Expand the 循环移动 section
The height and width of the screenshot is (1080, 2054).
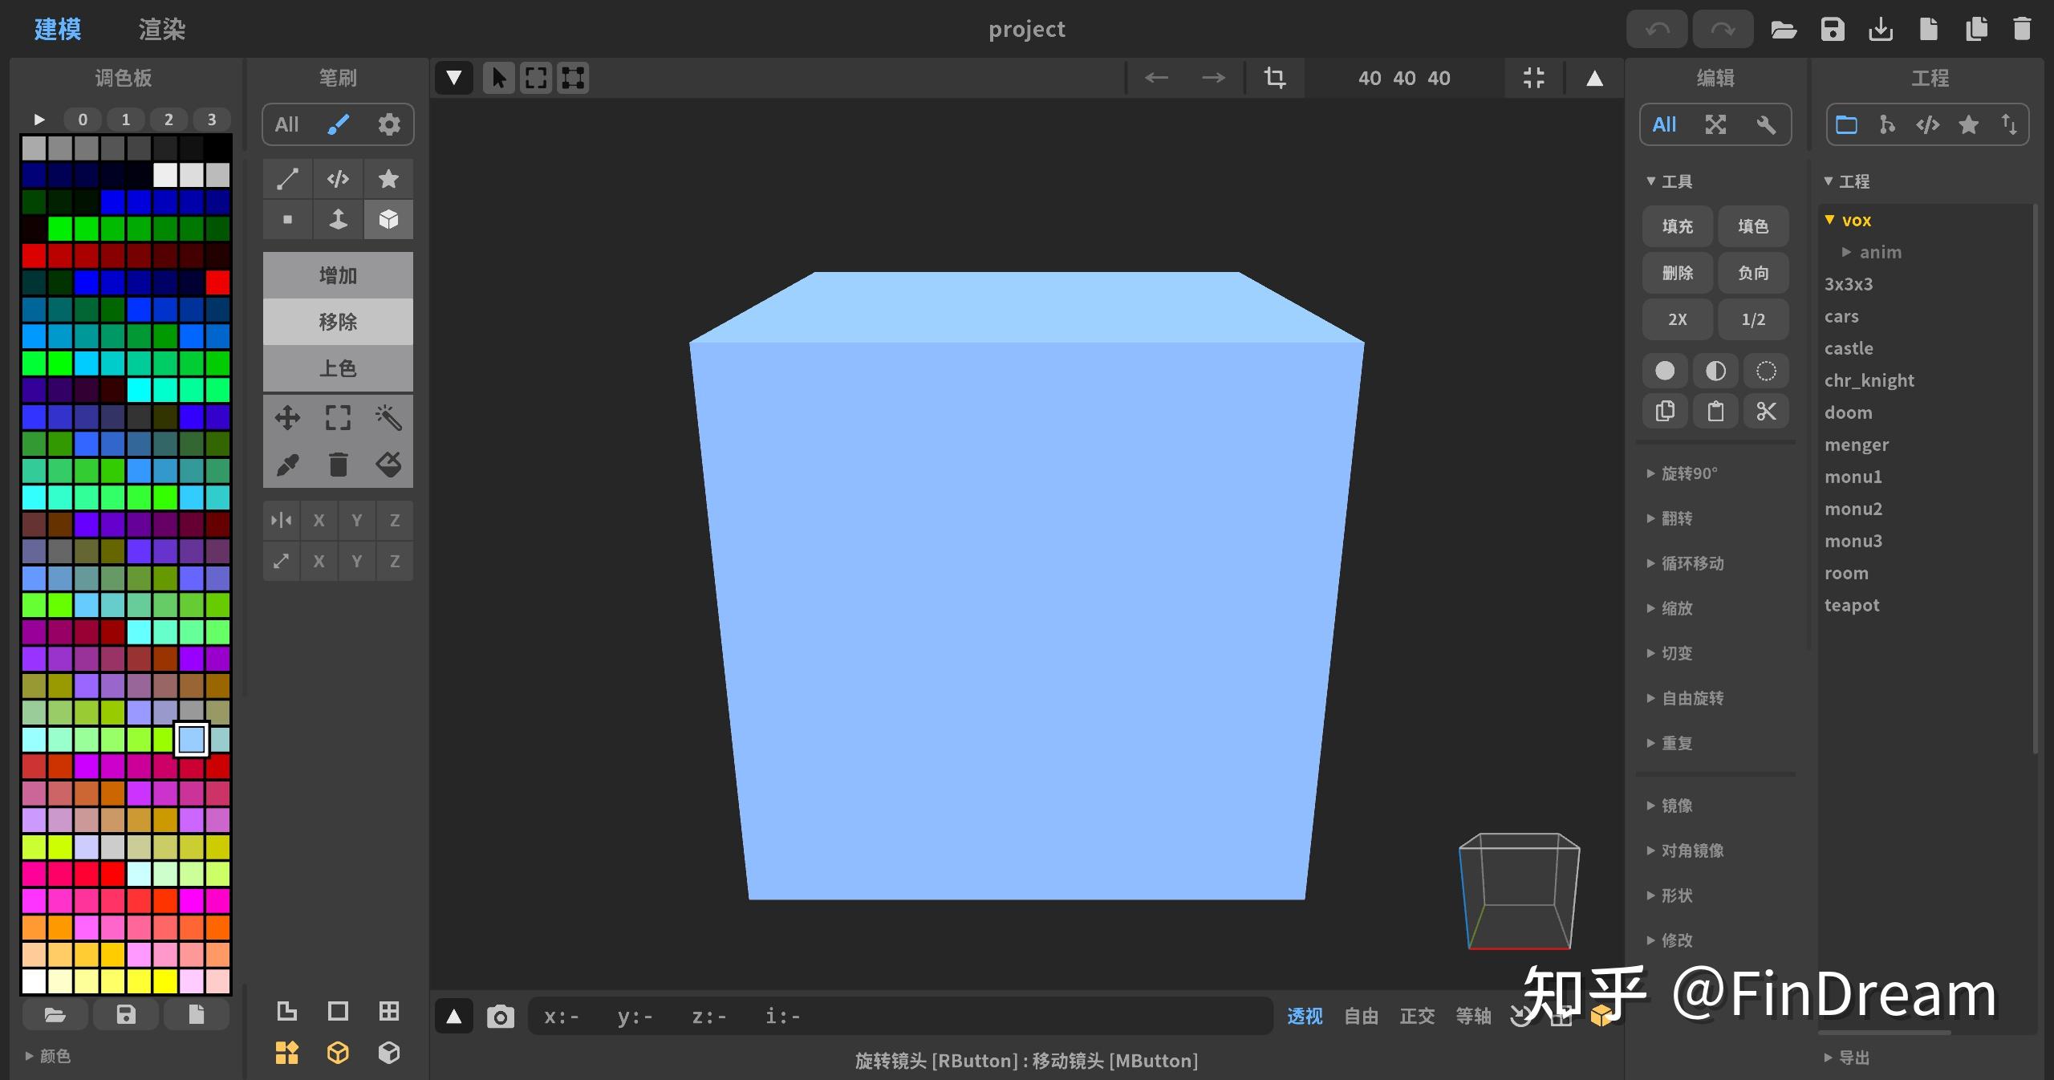click(x=1685, y=563)
